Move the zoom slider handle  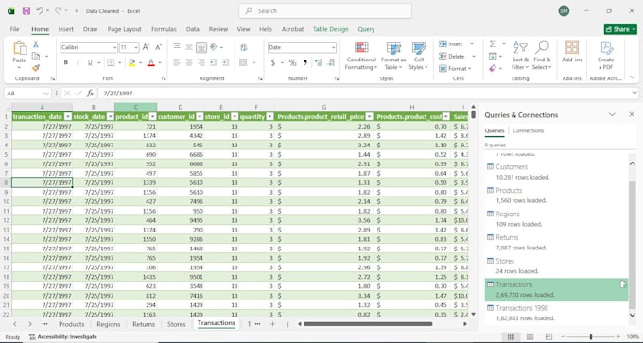click(591, 336)
